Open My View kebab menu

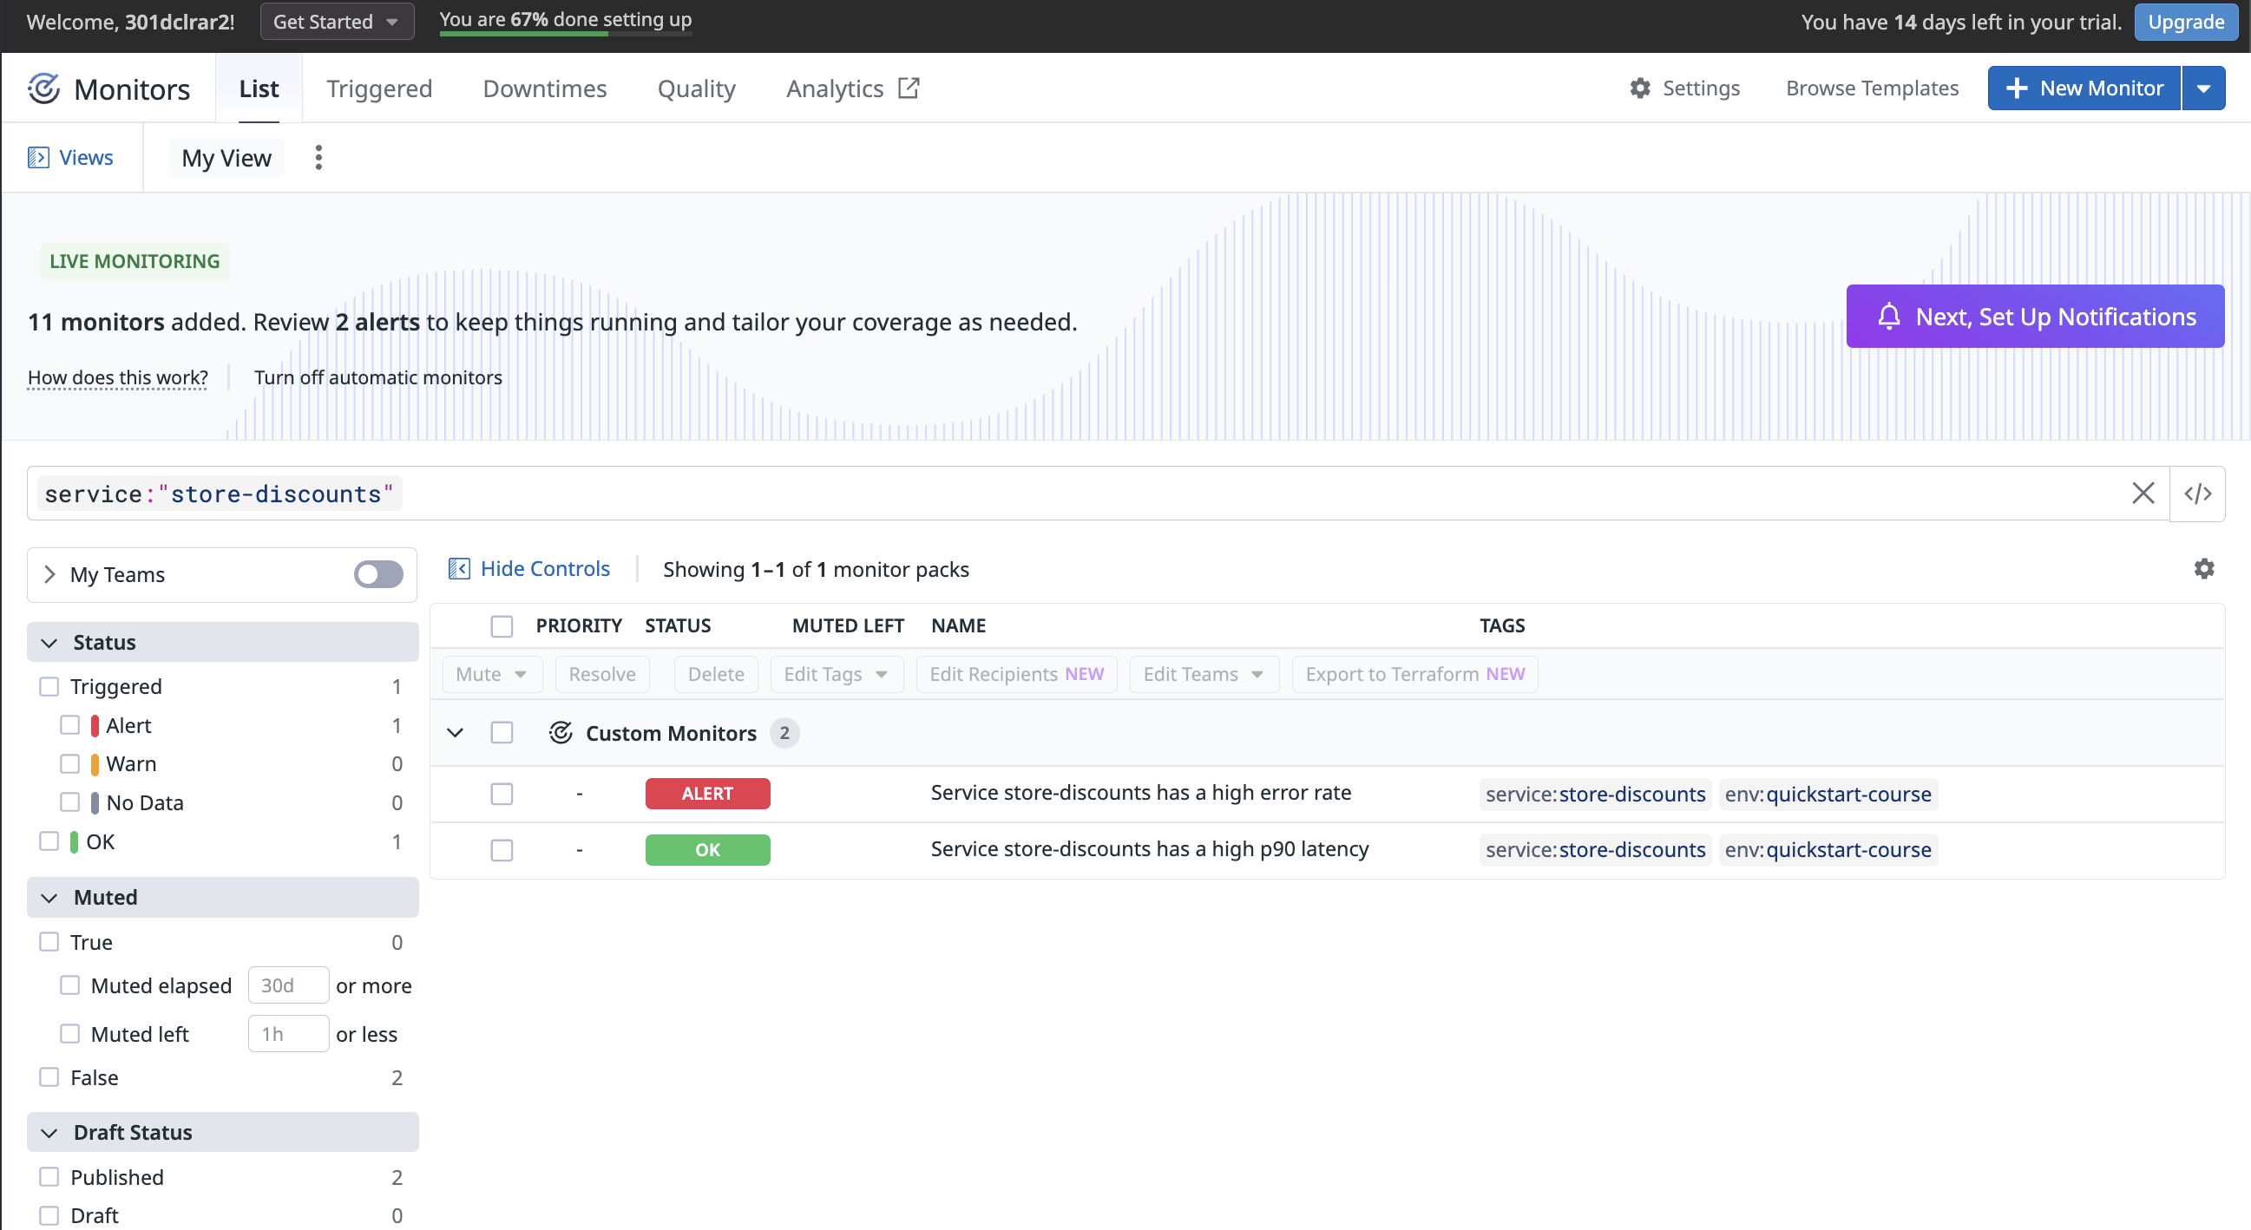coord(318,157)
